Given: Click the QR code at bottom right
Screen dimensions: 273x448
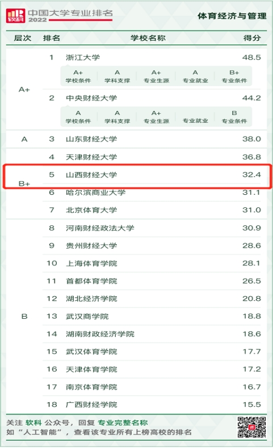Looking at the screenshot, I should [252, 427].
